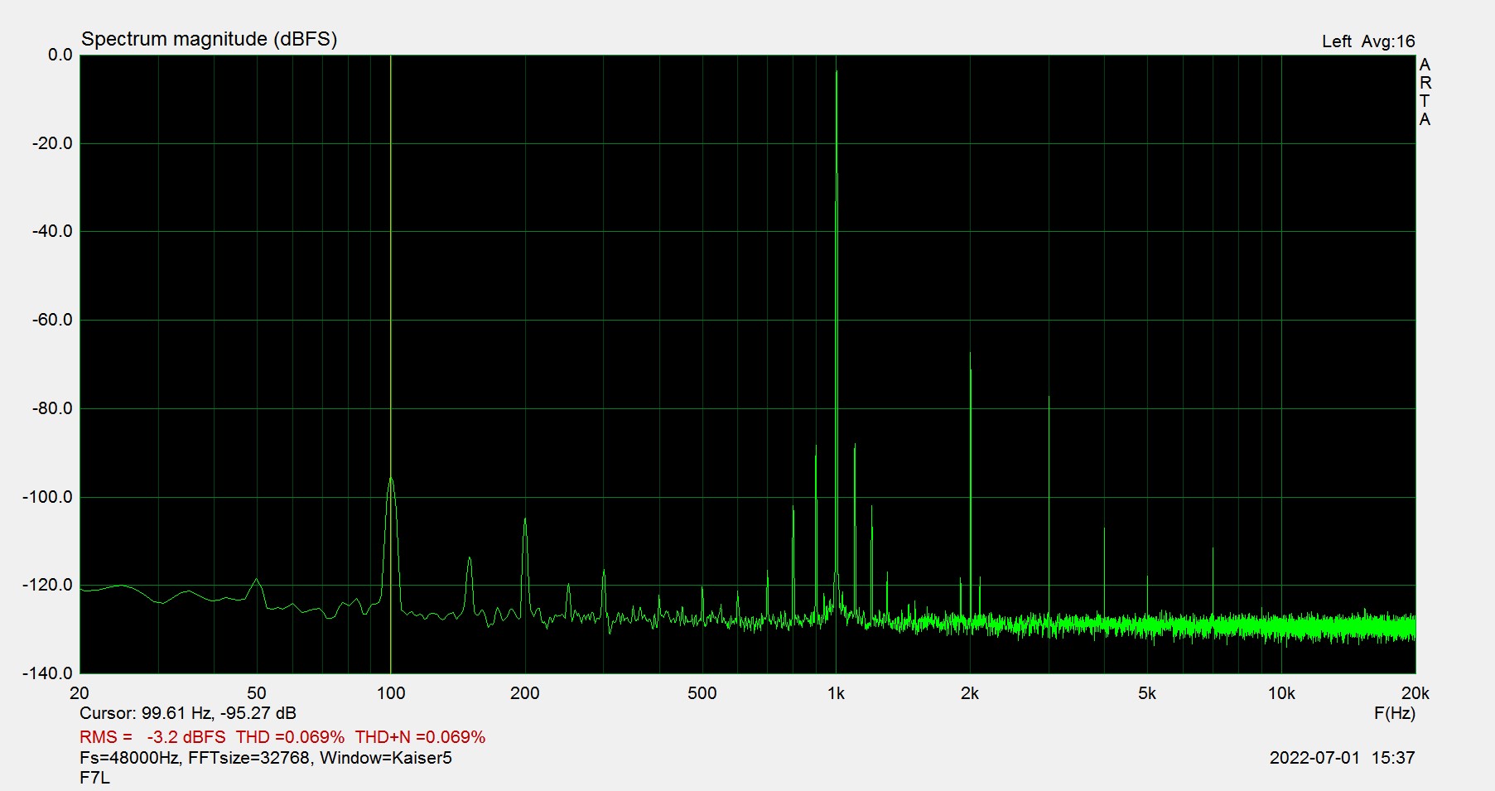Click the 'THD =0.069%' value

tap(290, 737)
